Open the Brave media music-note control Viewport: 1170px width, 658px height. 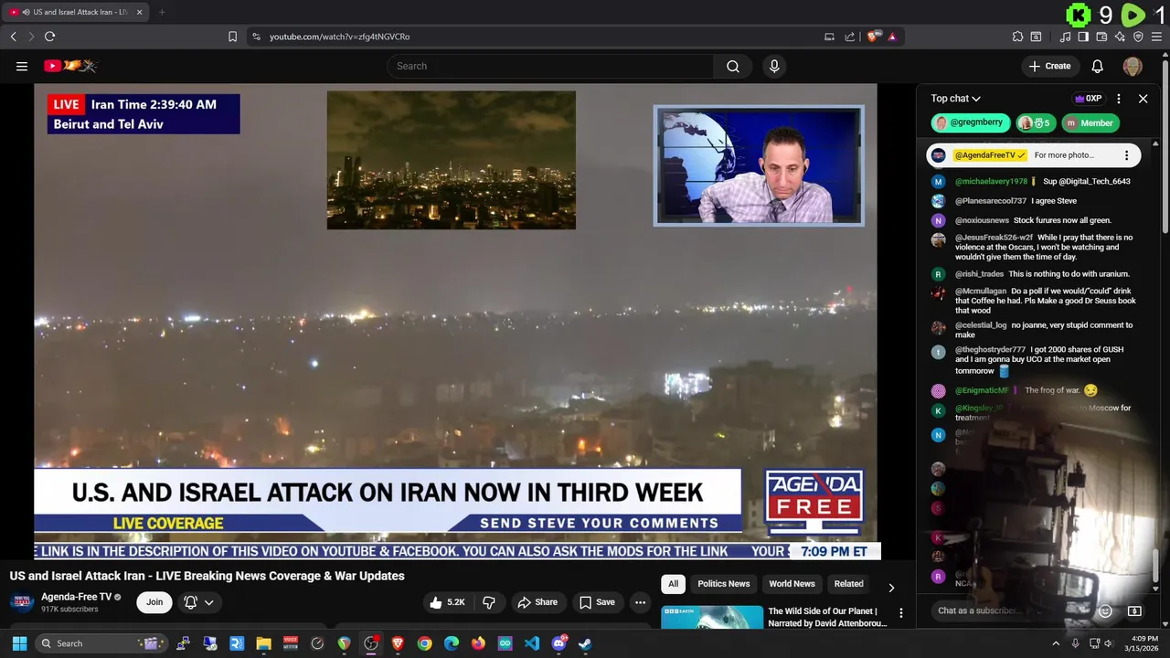pos(1066,37)
